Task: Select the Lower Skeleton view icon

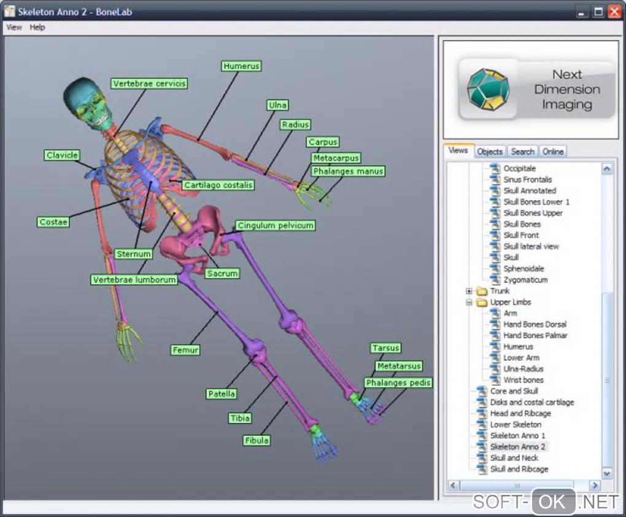Action: coord(482,424)
